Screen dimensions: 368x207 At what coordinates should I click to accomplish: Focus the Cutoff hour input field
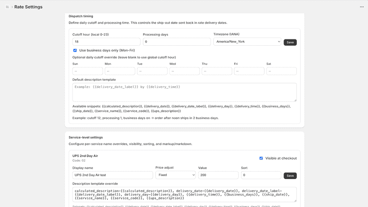coord(106,42)
